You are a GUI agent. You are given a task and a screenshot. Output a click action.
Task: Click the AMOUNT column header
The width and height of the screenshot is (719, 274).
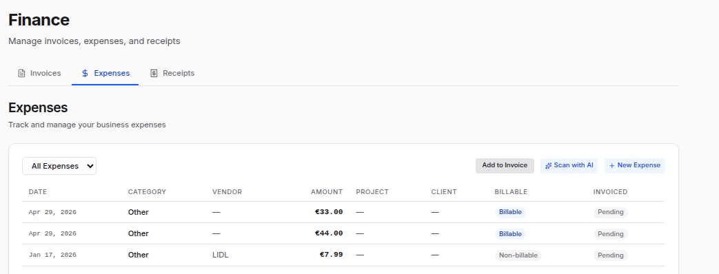pyautogui.click(x=327, y=192)
